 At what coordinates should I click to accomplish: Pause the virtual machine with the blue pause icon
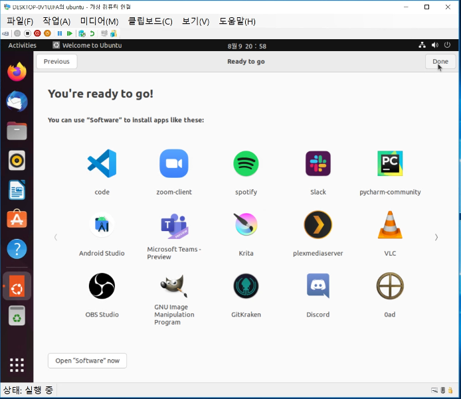coord(60,33)
